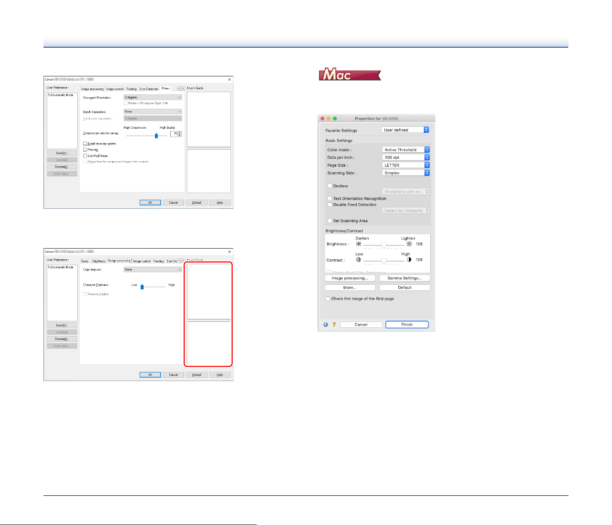Click the Cancel button next to Finish

pyautogui.click(x=361, y=325)
